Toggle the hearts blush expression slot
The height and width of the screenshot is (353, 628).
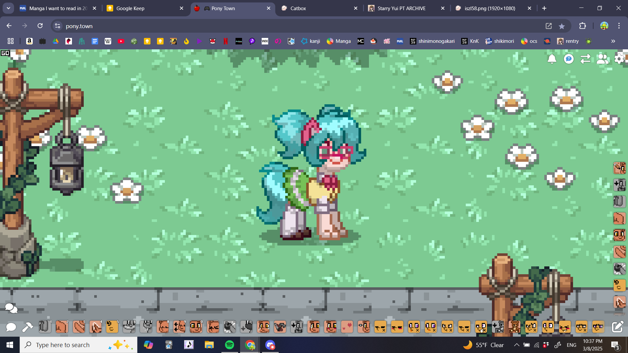pos(347,327)
